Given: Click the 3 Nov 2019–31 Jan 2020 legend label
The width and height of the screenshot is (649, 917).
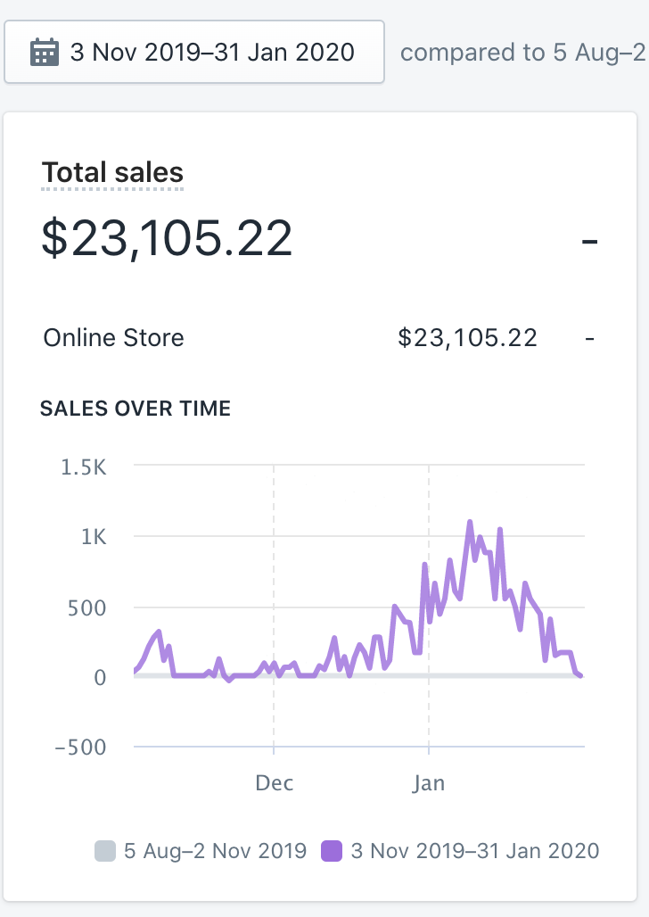Looking at the screenshot, I should (475, 851).
